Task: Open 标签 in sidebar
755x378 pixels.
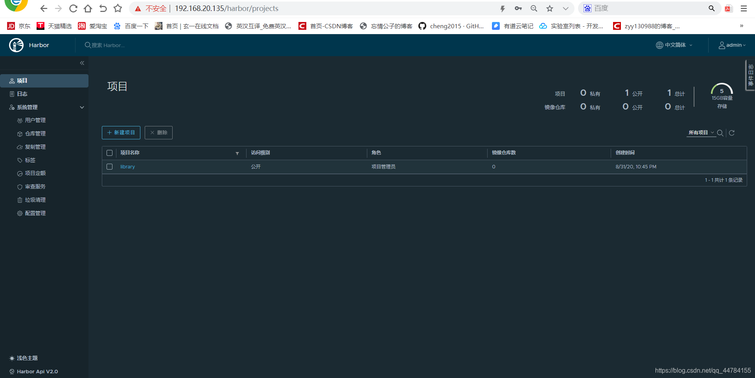Action: click(30, 160)
